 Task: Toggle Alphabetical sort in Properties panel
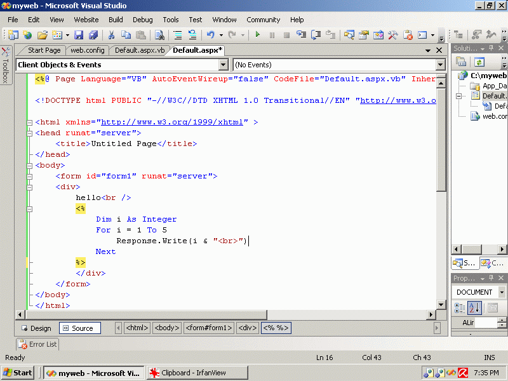474,308
